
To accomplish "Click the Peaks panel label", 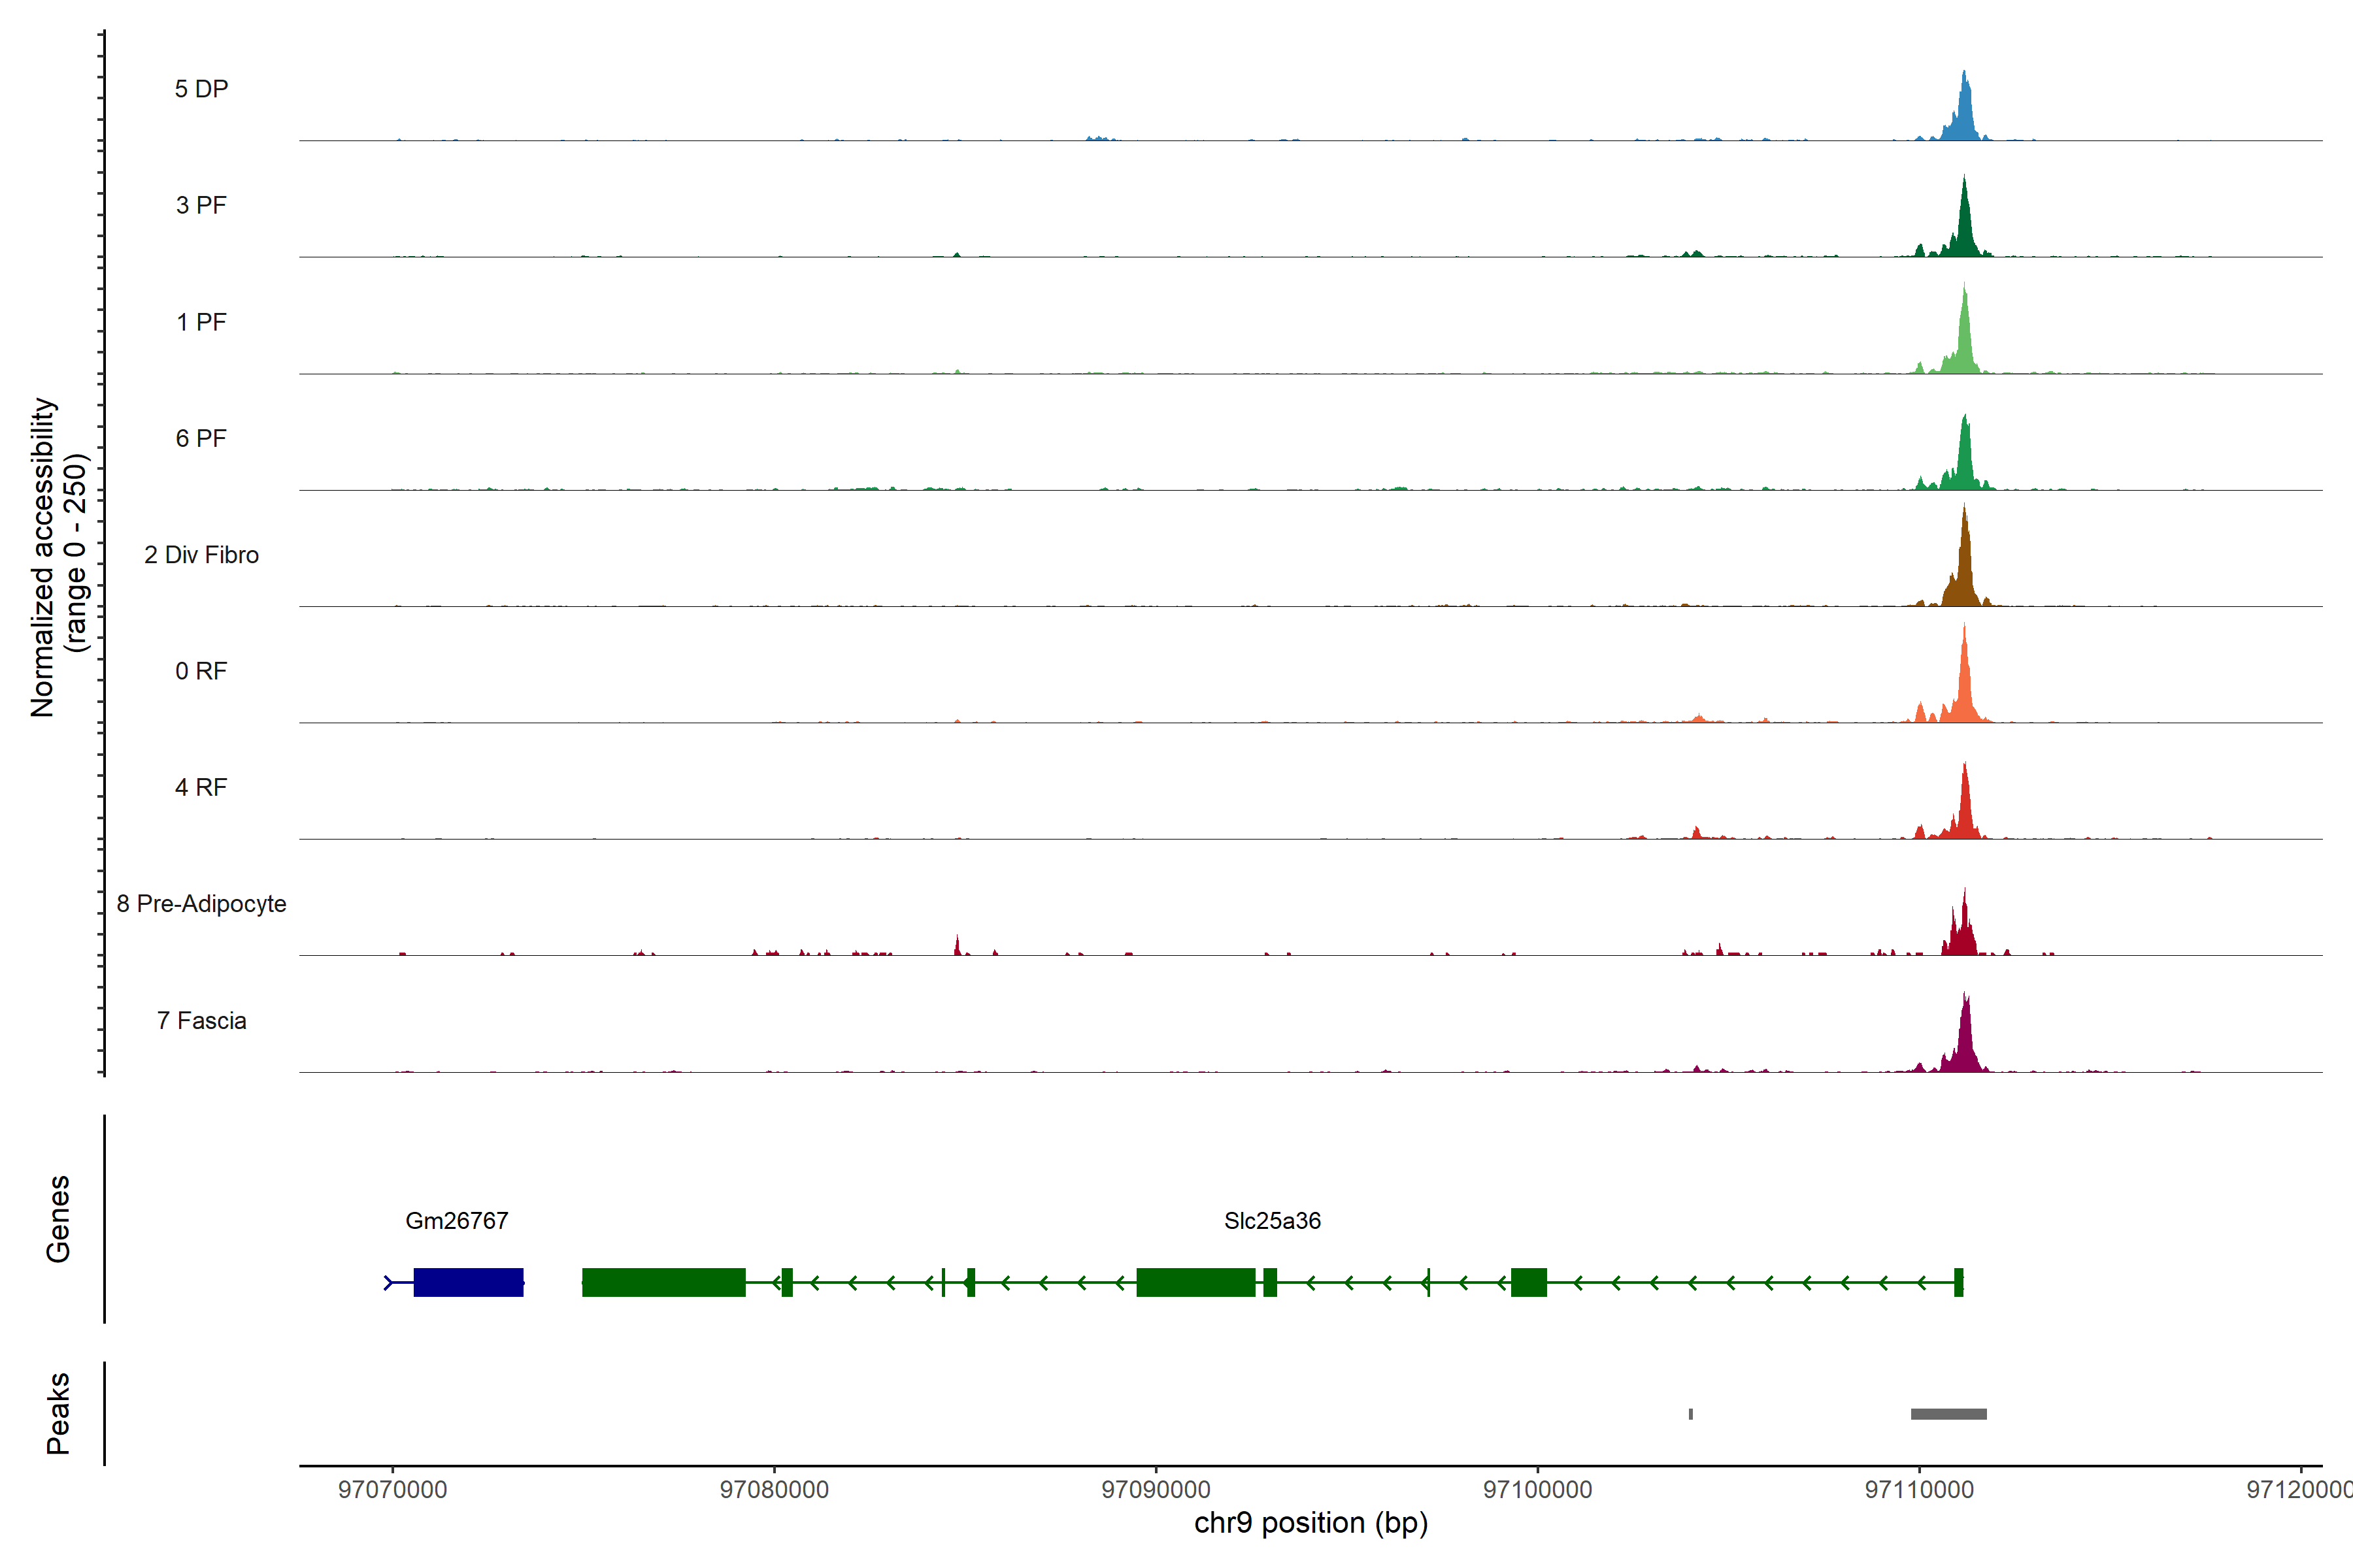I will point(58,1413).
